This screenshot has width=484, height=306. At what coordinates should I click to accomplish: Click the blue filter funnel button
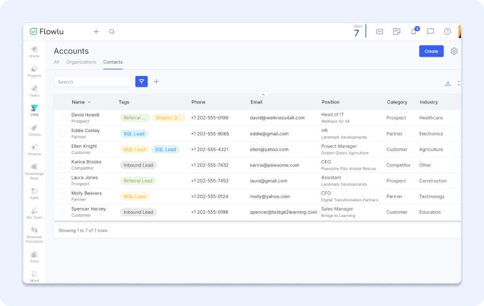142,82
